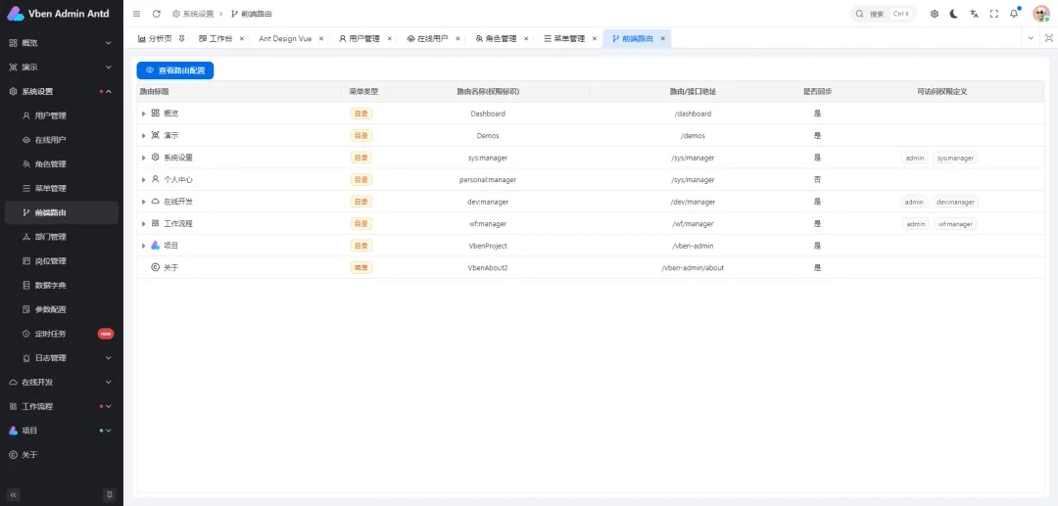Click the 查看路由配置 button
The height and width of the screenshot is (506, 1058).
click(175, 70)
